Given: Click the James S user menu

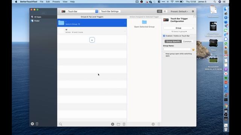Looking at the screenshot, I should coord(202,1).
